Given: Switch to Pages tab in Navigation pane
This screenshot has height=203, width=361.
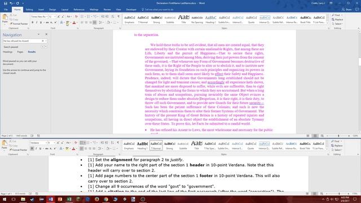Looking at the screenshot, I should pos(20,52).
